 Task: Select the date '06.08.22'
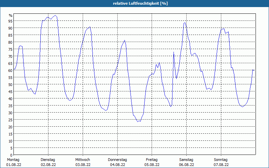click(187, 165)
